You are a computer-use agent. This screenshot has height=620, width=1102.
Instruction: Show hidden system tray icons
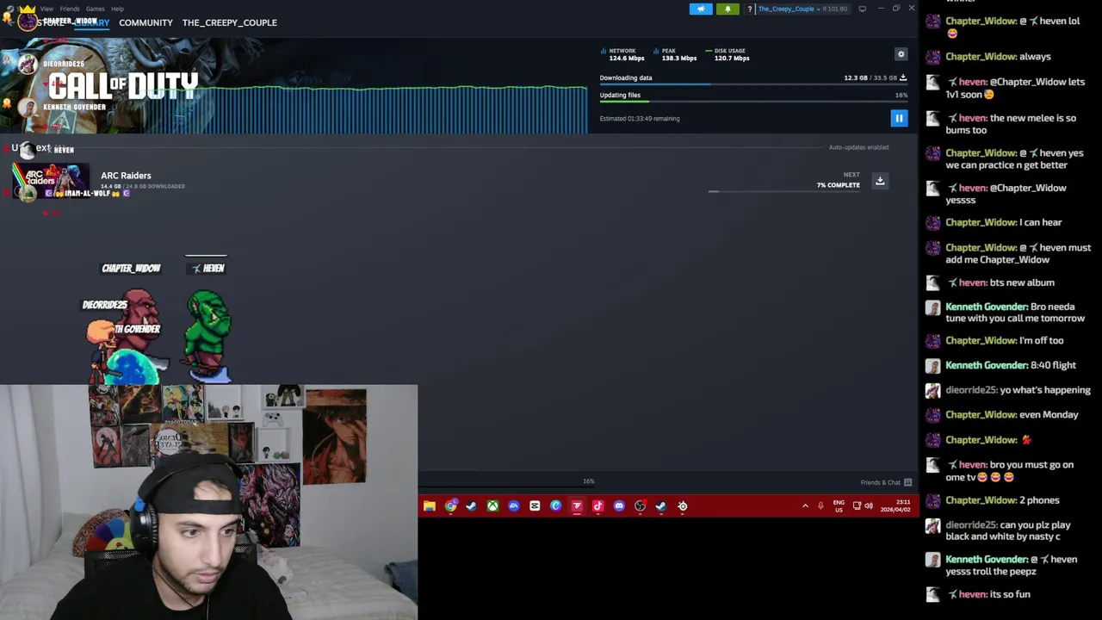(x=805, y=506)
